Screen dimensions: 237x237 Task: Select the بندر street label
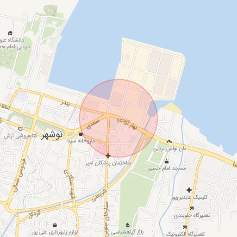[x=65, y=103]
